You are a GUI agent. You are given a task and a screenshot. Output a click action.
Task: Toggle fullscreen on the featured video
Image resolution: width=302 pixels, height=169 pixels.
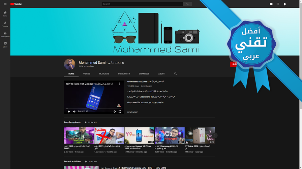click(x=120, y=112)
